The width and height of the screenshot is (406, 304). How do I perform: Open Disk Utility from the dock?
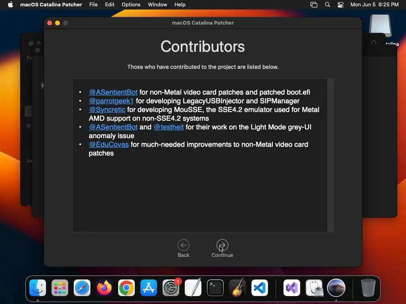[314, 288]
